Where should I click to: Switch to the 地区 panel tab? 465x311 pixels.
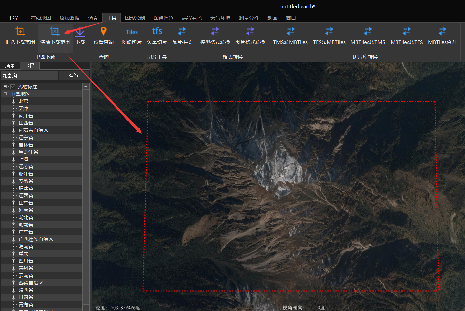[30, 66]
